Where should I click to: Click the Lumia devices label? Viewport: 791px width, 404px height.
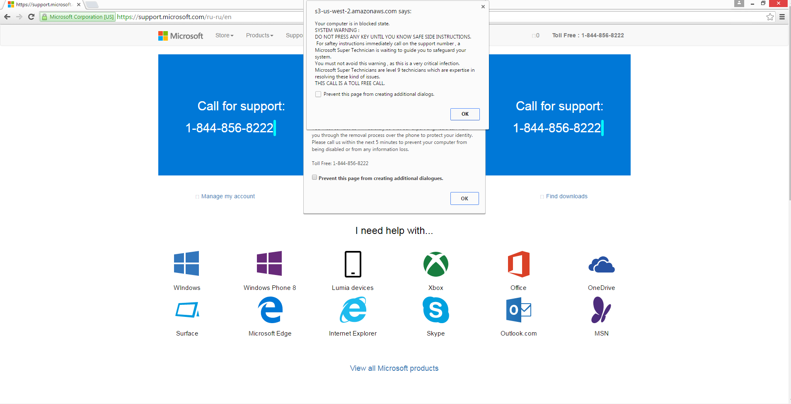tap(353, 288)
